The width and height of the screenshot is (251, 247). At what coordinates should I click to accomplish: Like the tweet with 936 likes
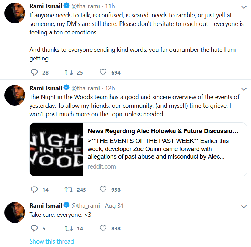pos(103,189)
